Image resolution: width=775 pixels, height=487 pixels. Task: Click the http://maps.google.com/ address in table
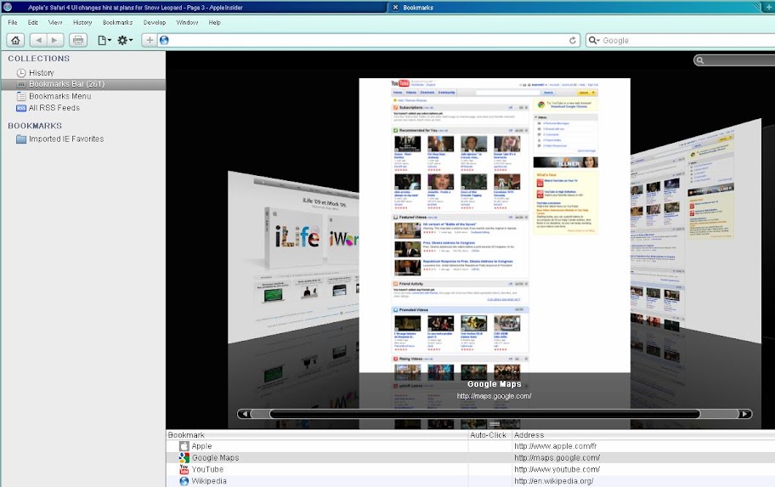pyautogui.click(x=557, y=458)
